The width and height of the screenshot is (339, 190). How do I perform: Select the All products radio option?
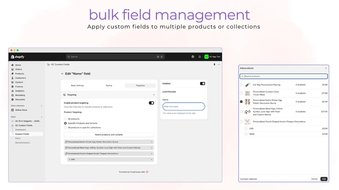65,119
